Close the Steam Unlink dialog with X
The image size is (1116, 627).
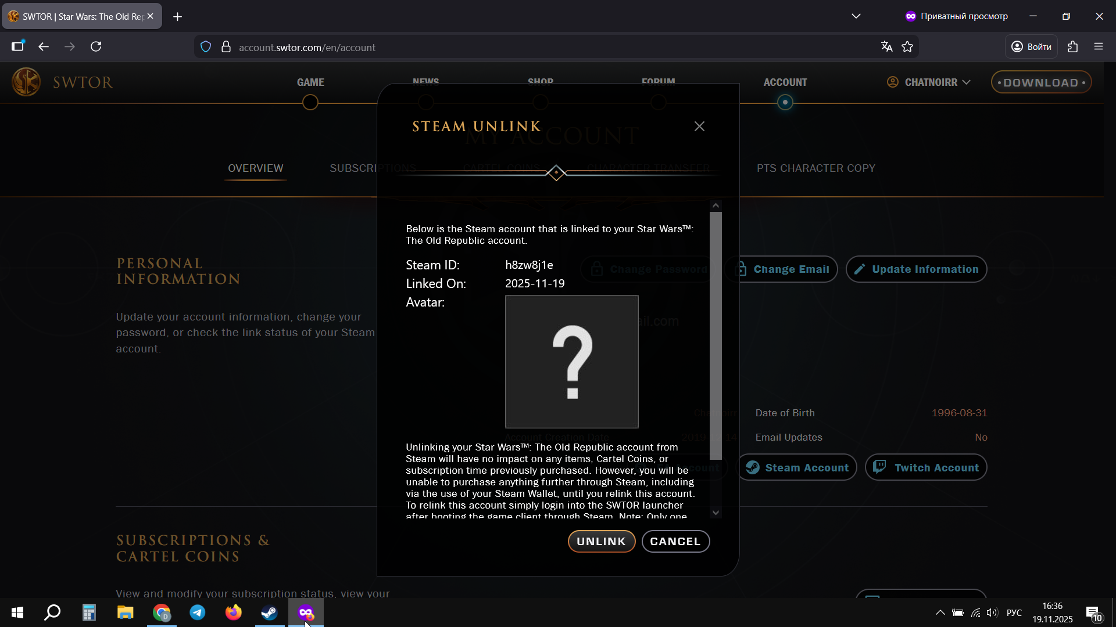[x=699, y=127]
